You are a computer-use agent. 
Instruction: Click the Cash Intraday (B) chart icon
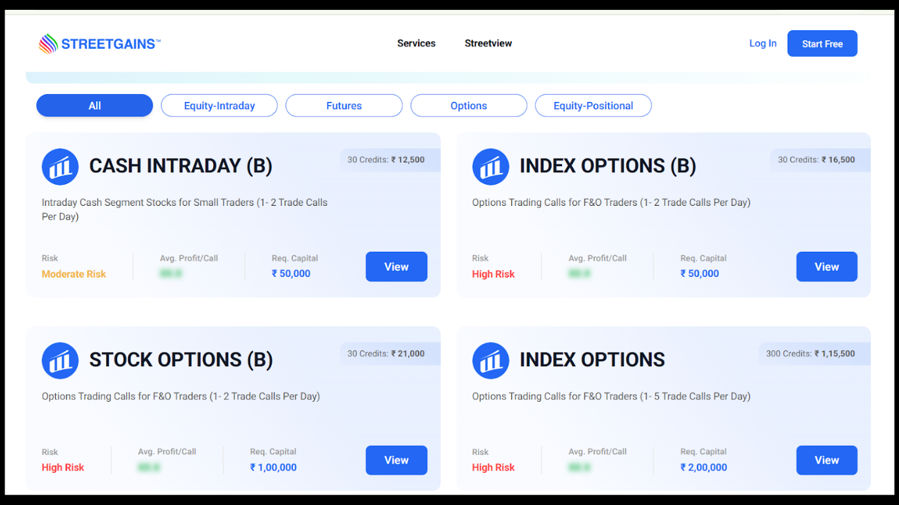(x=60, y=166)
